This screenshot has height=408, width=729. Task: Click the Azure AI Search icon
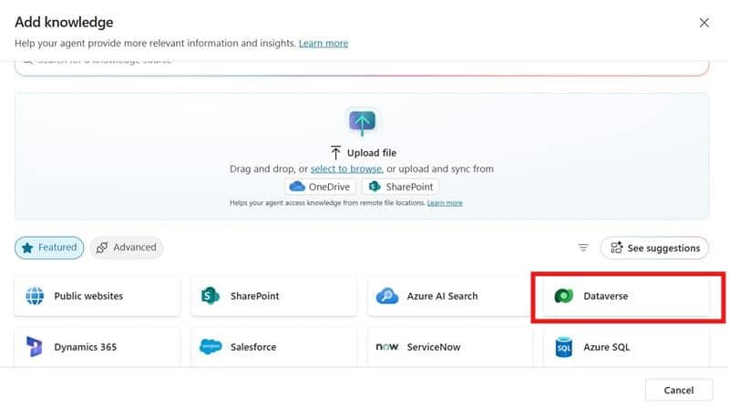386,296
